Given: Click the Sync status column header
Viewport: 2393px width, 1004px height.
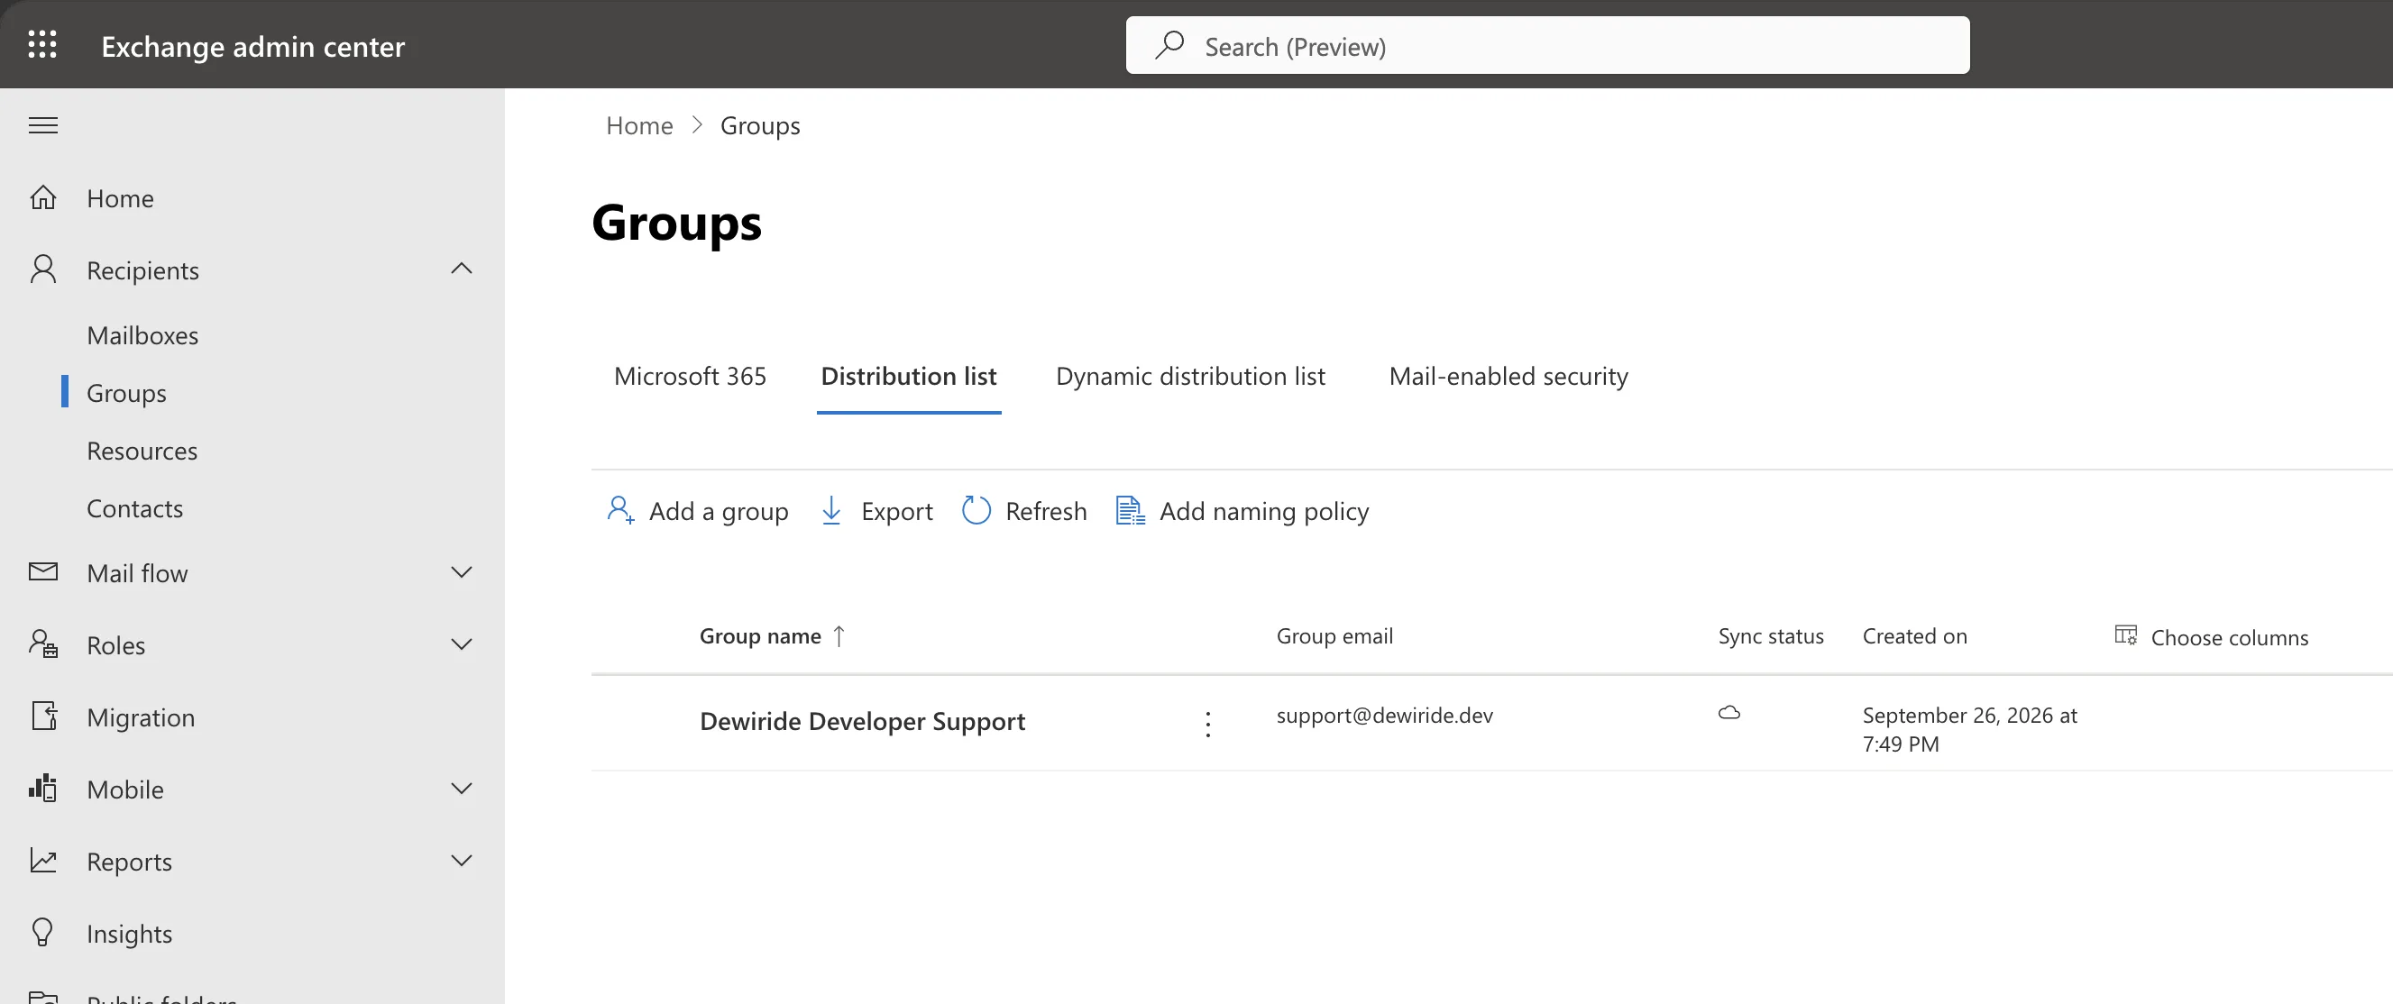Looking at the screenshot, I should pos(1771,636).
